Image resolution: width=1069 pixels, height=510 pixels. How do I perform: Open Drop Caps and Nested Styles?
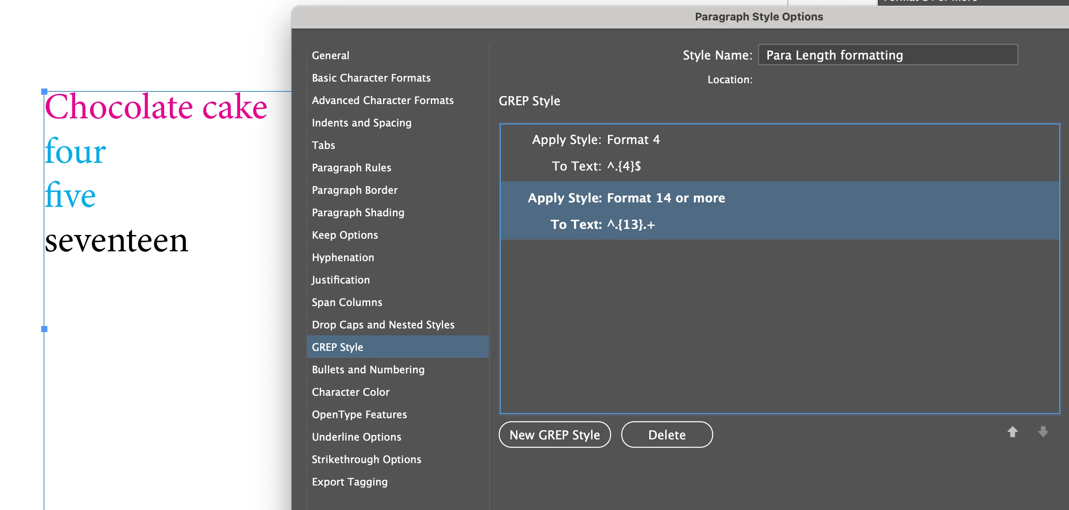(x=383, y=325)
